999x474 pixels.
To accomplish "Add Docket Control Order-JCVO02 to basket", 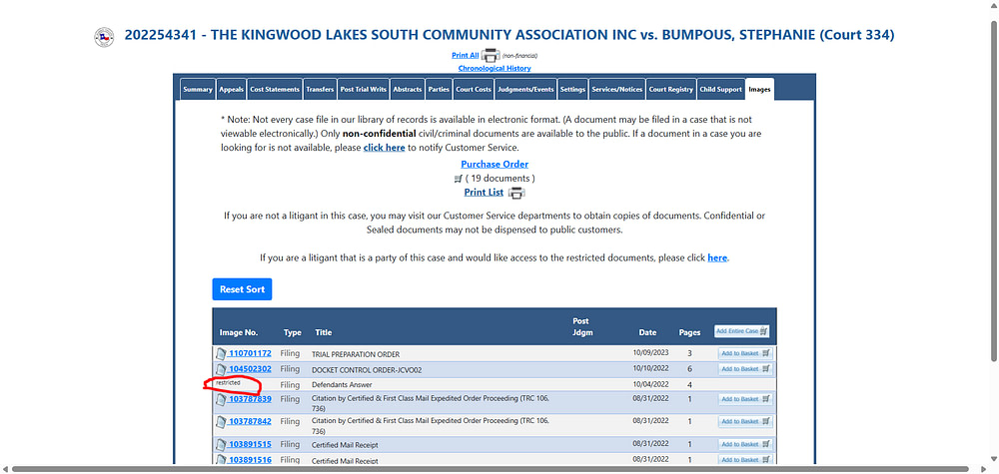I will pos(745,369).
